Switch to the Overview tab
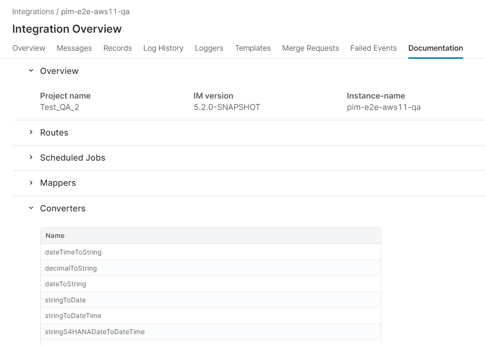 [x=28, y=48]
